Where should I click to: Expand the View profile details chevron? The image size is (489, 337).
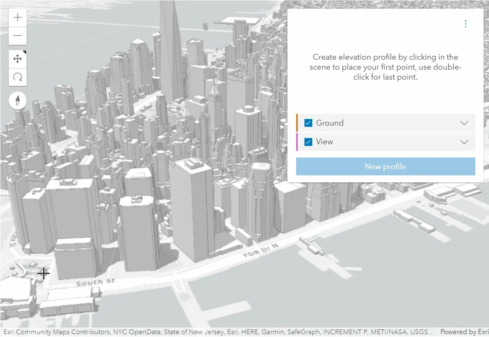click(464, 142)
